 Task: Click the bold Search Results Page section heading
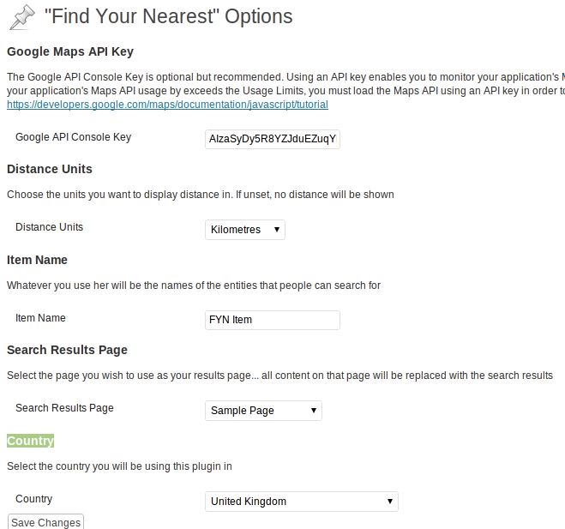click(x=67, y=350)
